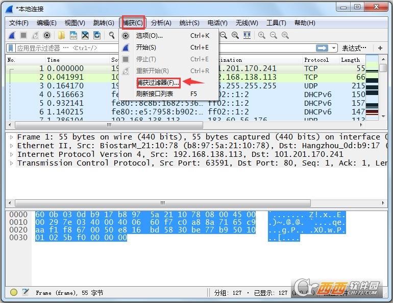Click the close capture file X icon

[x=85, y=35]
